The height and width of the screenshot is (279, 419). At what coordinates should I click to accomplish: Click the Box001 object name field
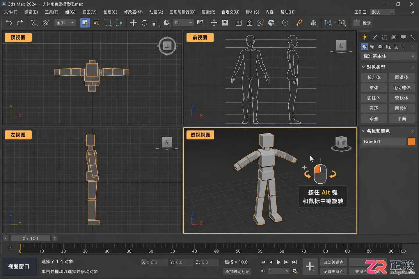tap(384, 142)
